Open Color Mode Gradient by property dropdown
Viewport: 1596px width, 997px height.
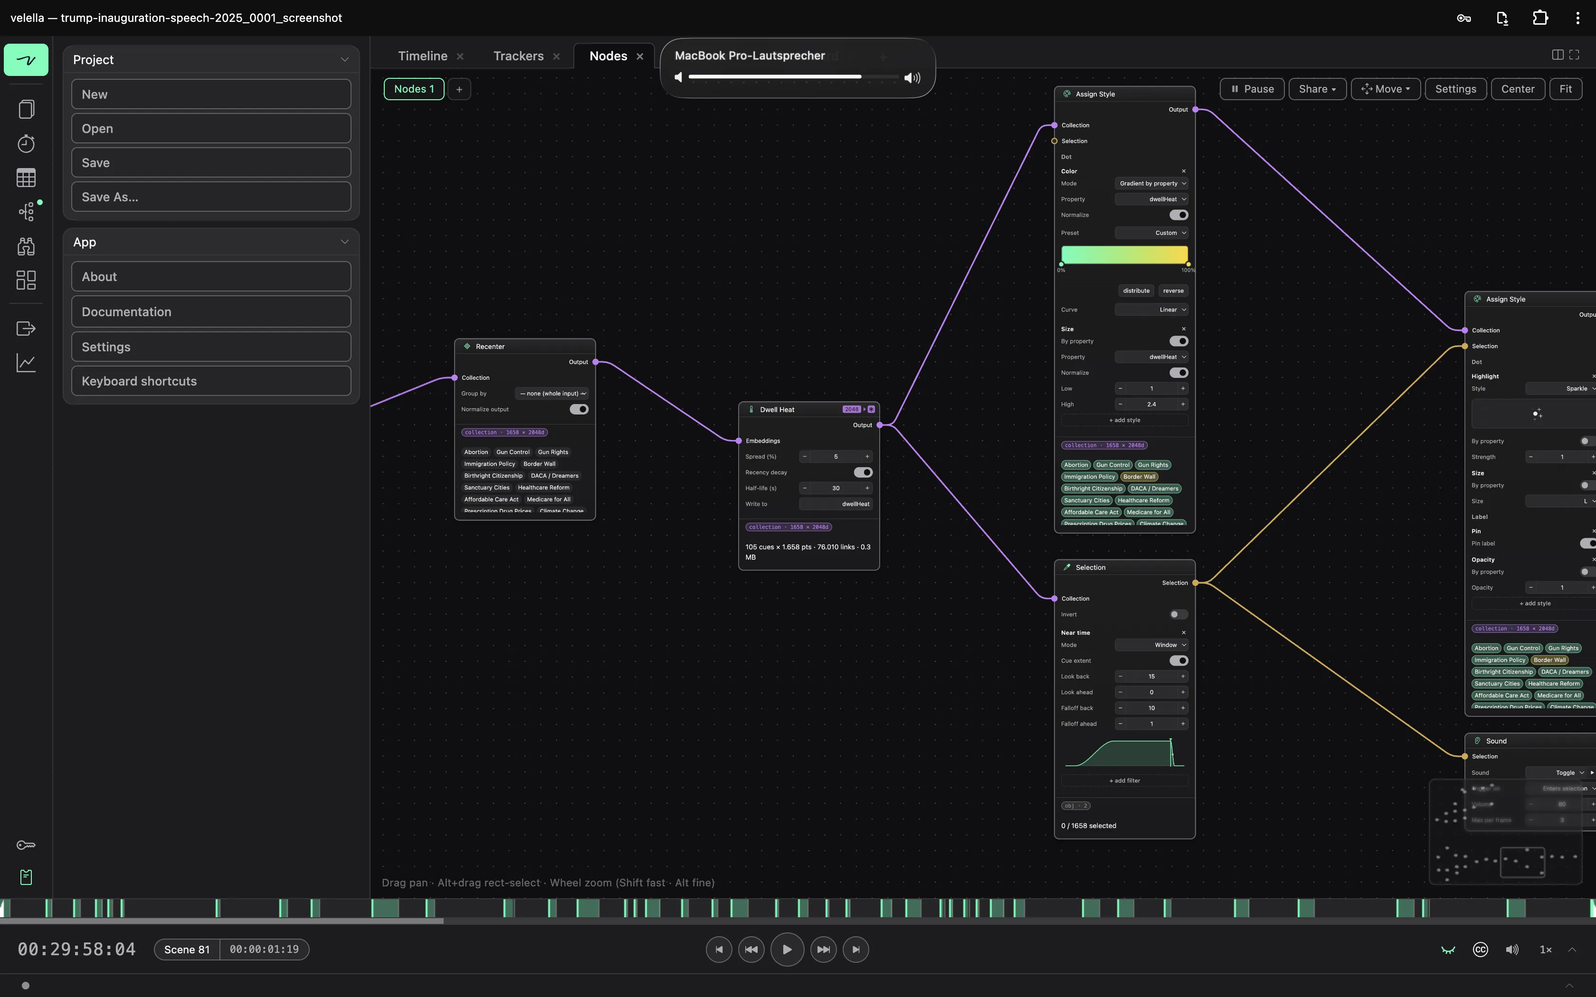click(x=1151, y=183)
